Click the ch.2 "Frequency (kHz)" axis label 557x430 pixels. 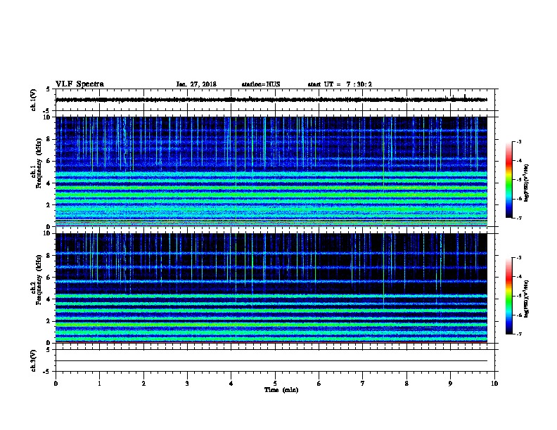39,280
